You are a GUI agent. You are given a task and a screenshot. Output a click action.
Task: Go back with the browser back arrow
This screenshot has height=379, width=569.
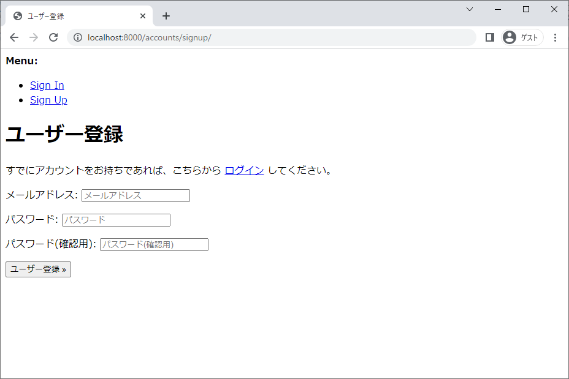coord(14,37)
